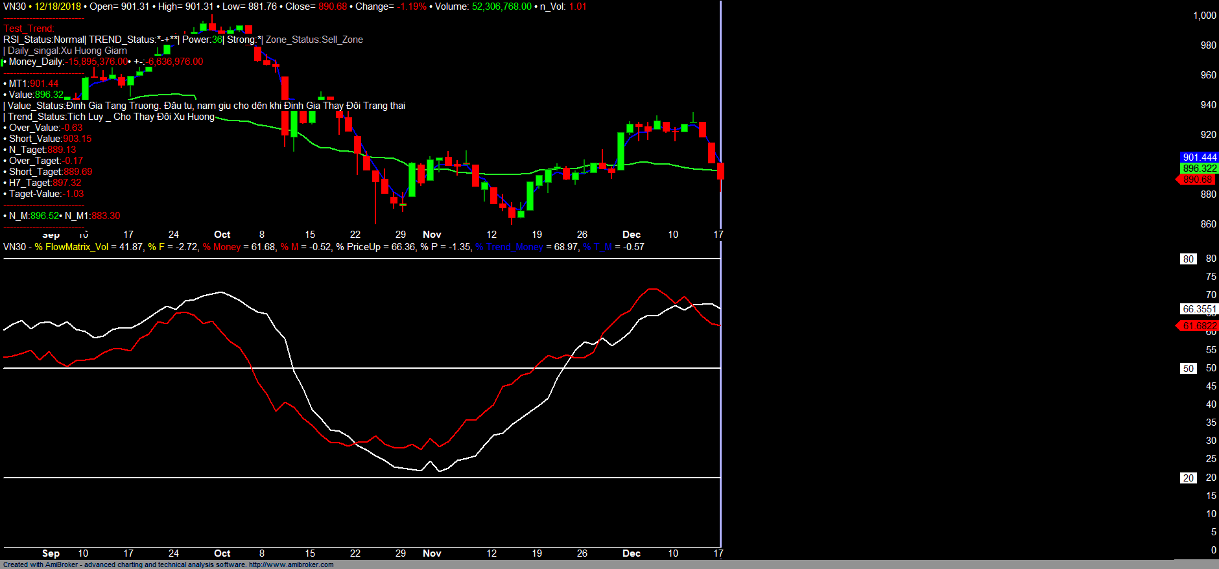This screenshot has width=1219, height=569.
Task: Click the Dec label on bottom date axis
Action: click(x=631, y=553)
